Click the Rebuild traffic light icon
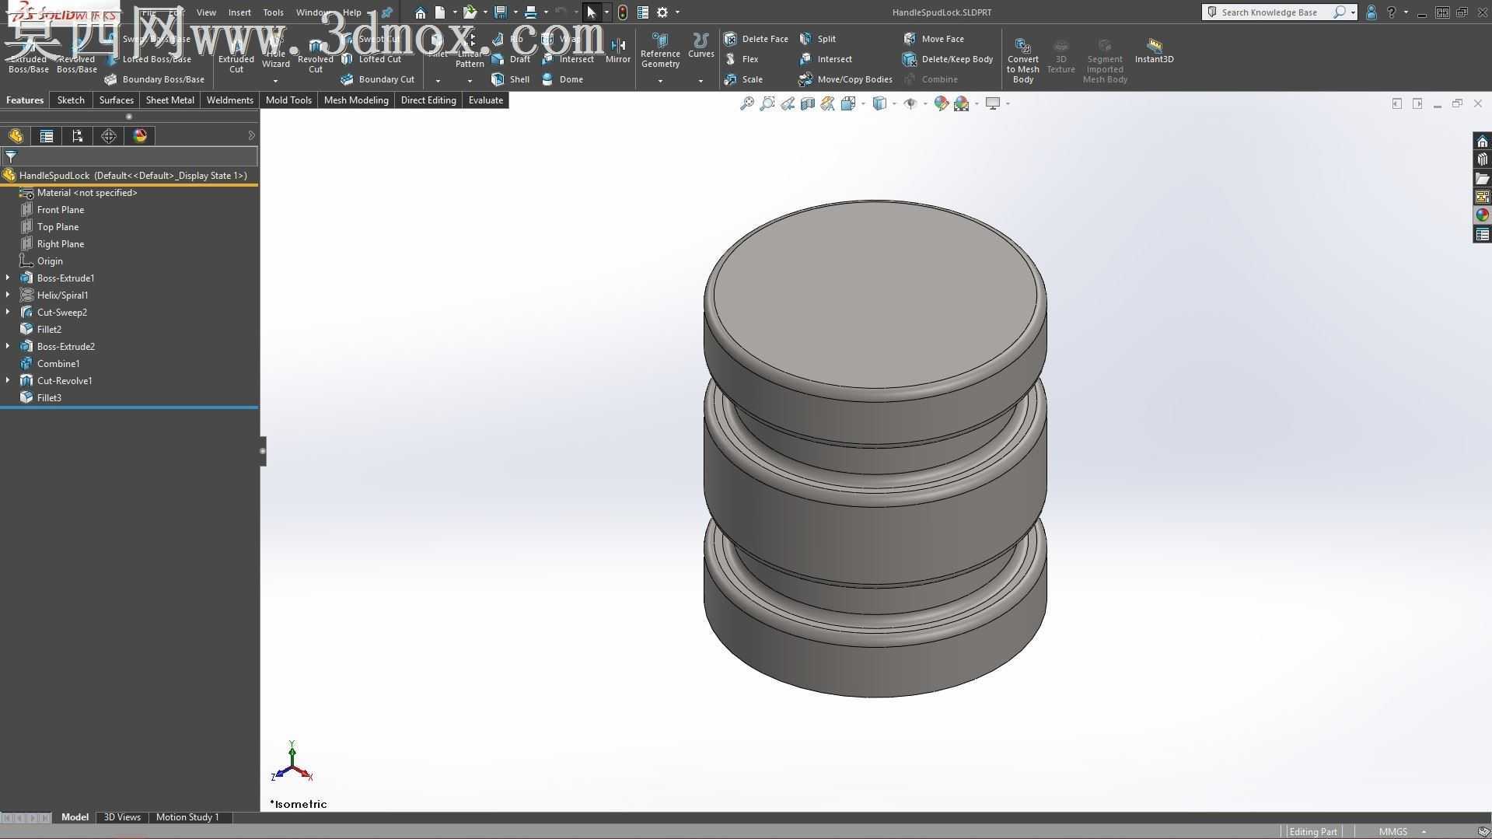The height and width of the screenshot is (839, 1492). [623, 12]
